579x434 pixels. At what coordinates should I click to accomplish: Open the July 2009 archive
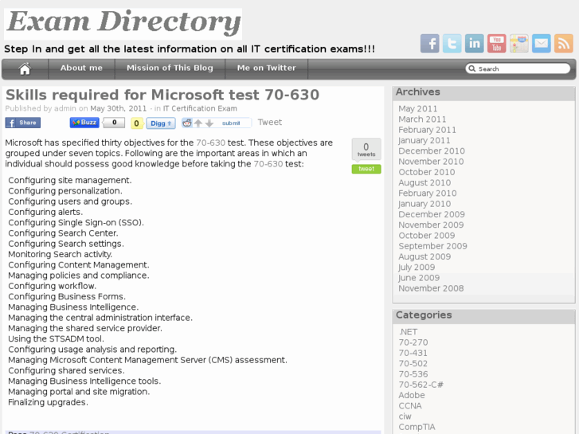(417, 268)
